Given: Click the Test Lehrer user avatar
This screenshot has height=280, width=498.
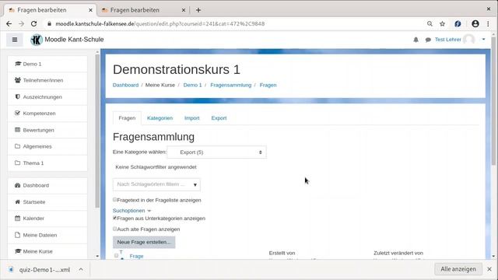Looking at the screenshot, I should click(468, 40).
